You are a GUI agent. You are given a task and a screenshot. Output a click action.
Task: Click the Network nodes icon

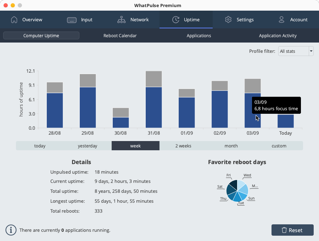pos(122,20)
